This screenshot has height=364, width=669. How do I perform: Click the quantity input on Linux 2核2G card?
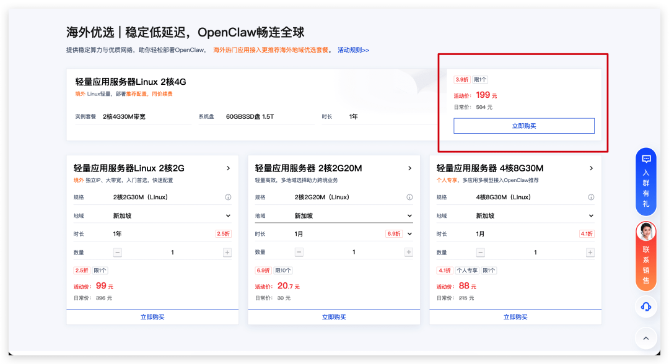point(172,252)
